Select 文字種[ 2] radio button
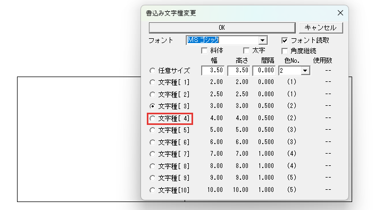383x210 pixels. point(153,94)
